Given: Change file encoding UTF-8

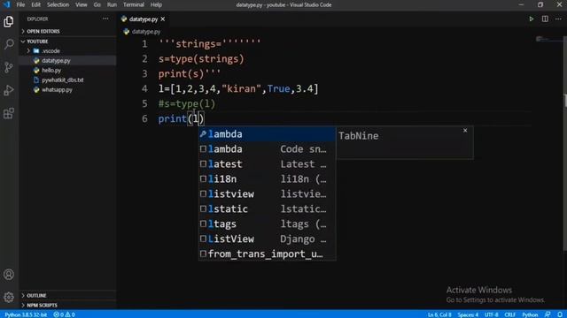Looking at the screenshot, I should tap(492, 314).
